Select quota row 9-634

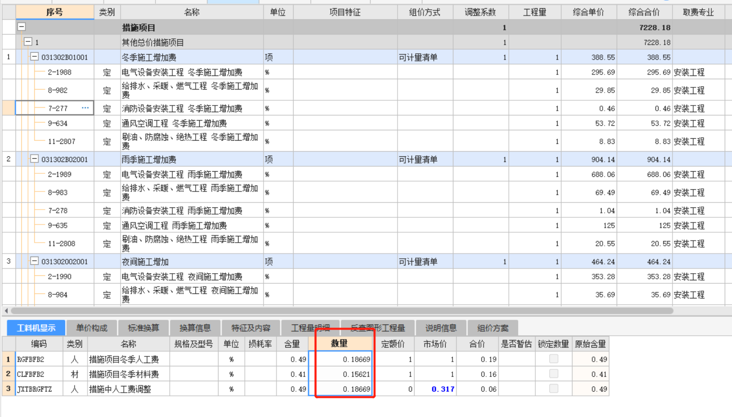coord(58,123)
